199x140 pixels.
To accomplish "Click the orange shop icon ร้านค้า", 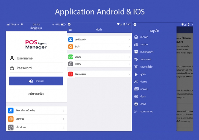I will 71,47.
